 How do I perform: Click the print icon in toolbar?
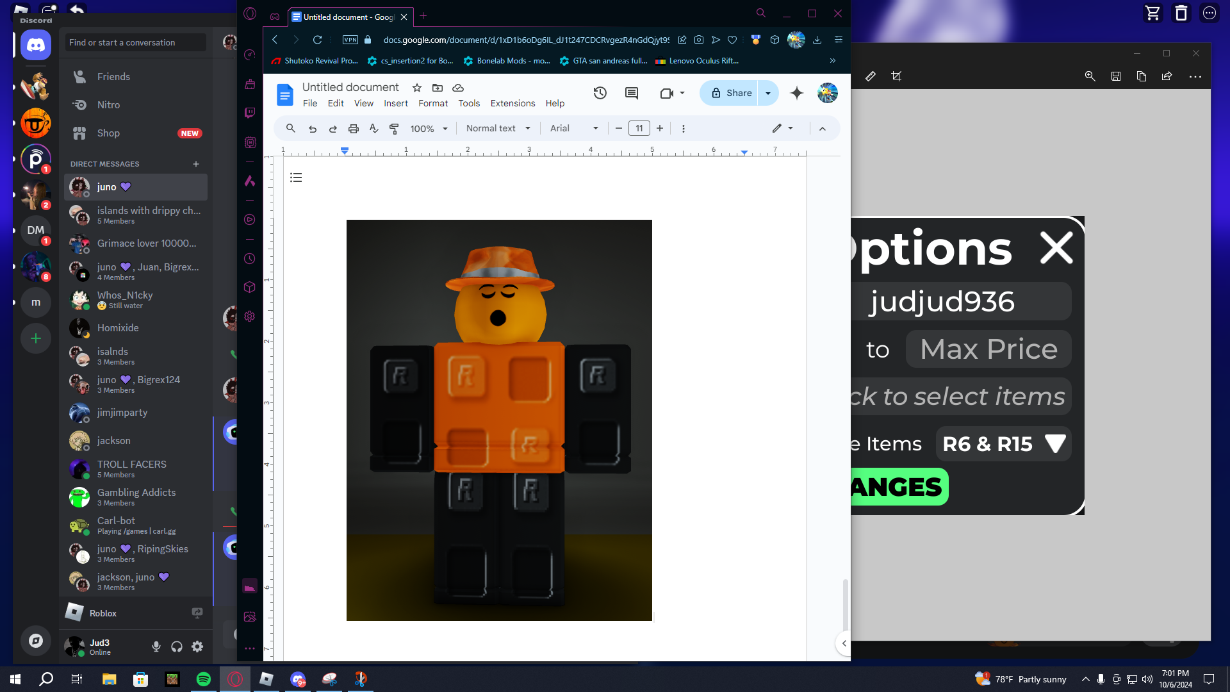tap(353, 128)
